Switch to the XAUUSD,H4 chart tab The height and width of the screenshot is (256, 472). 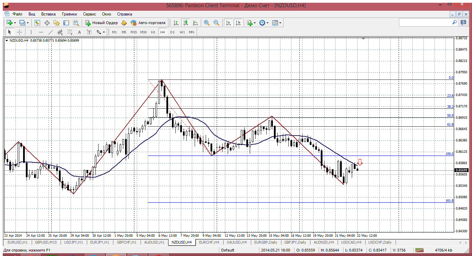point(236,242)
